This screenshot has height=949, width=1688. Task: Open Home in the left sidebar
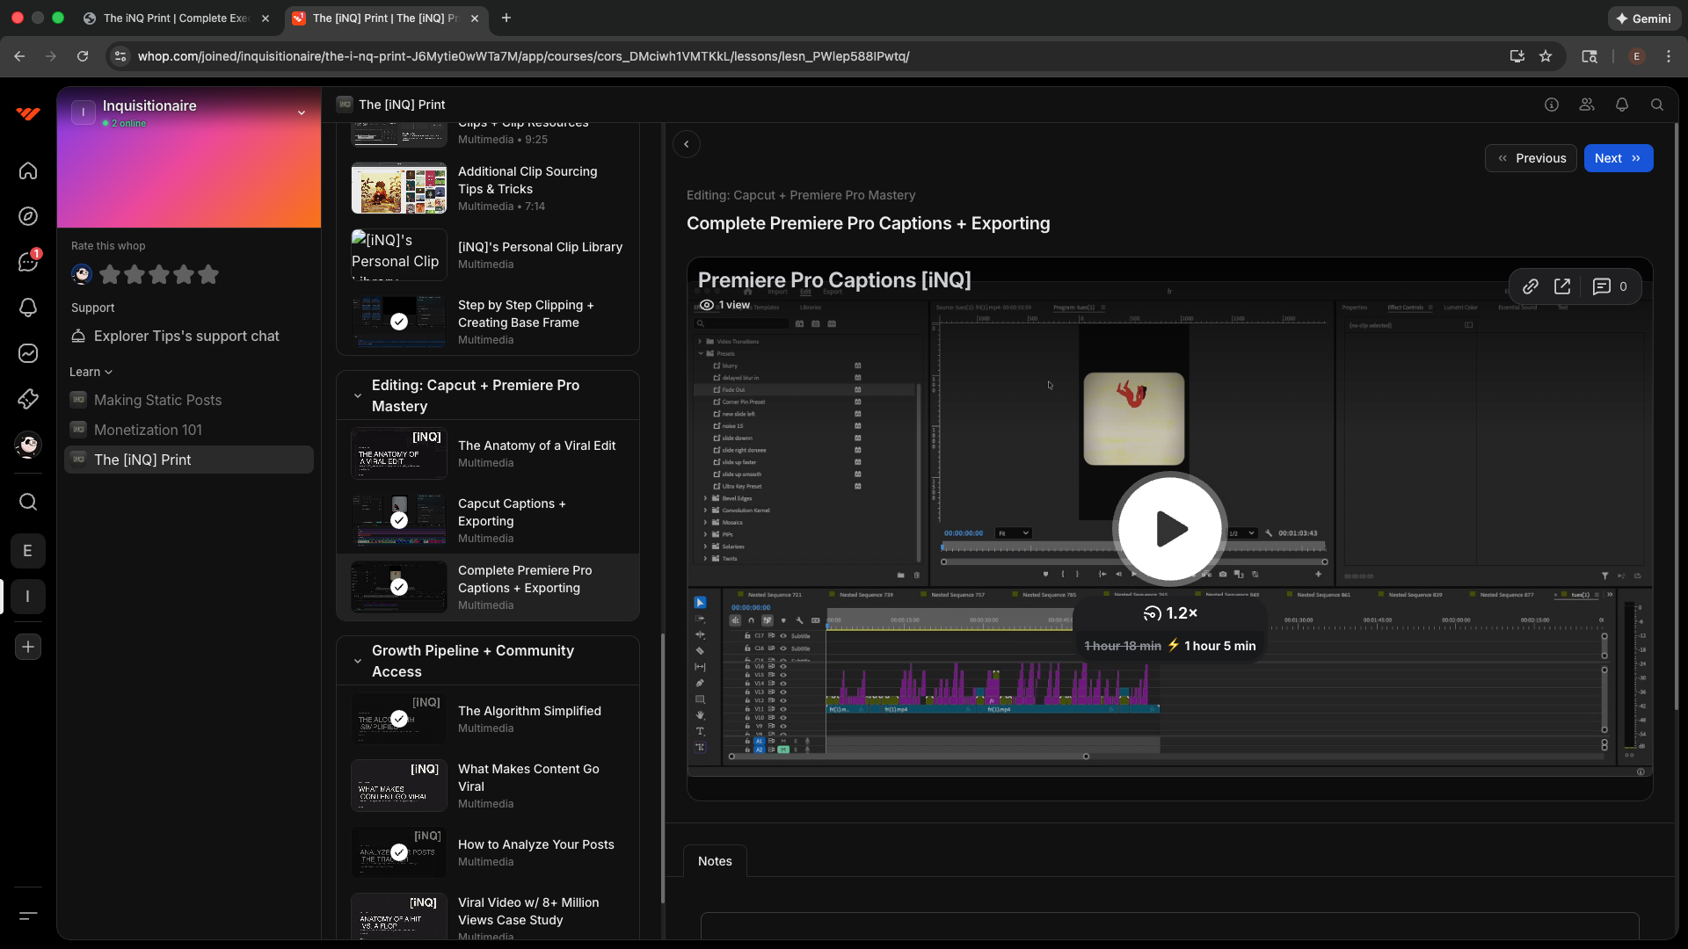(27, 171)
